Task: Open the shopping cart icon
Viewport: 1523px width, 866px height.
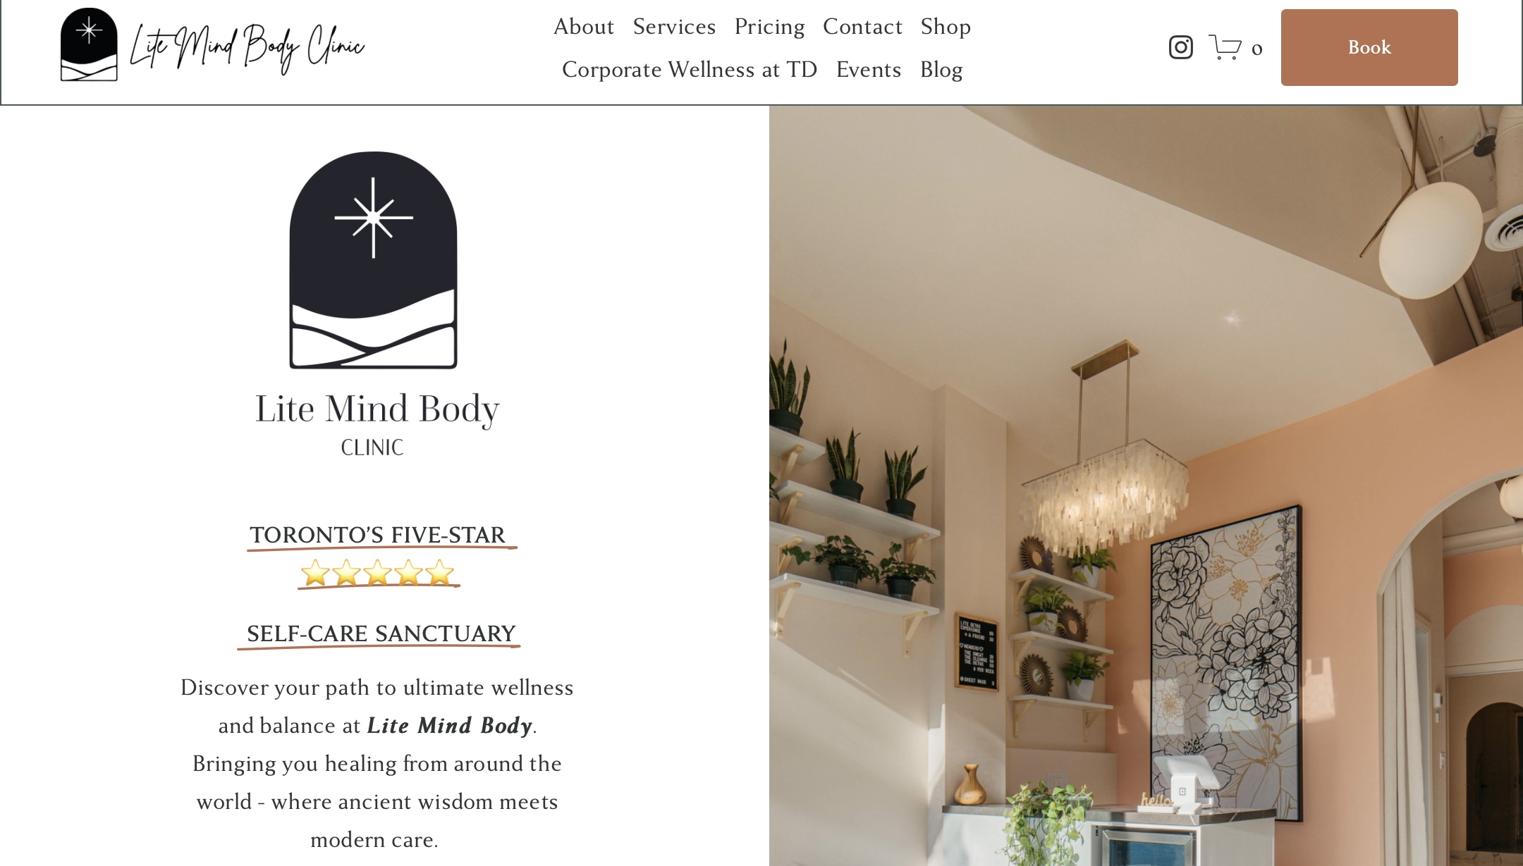Action: tap(1225, 47)
